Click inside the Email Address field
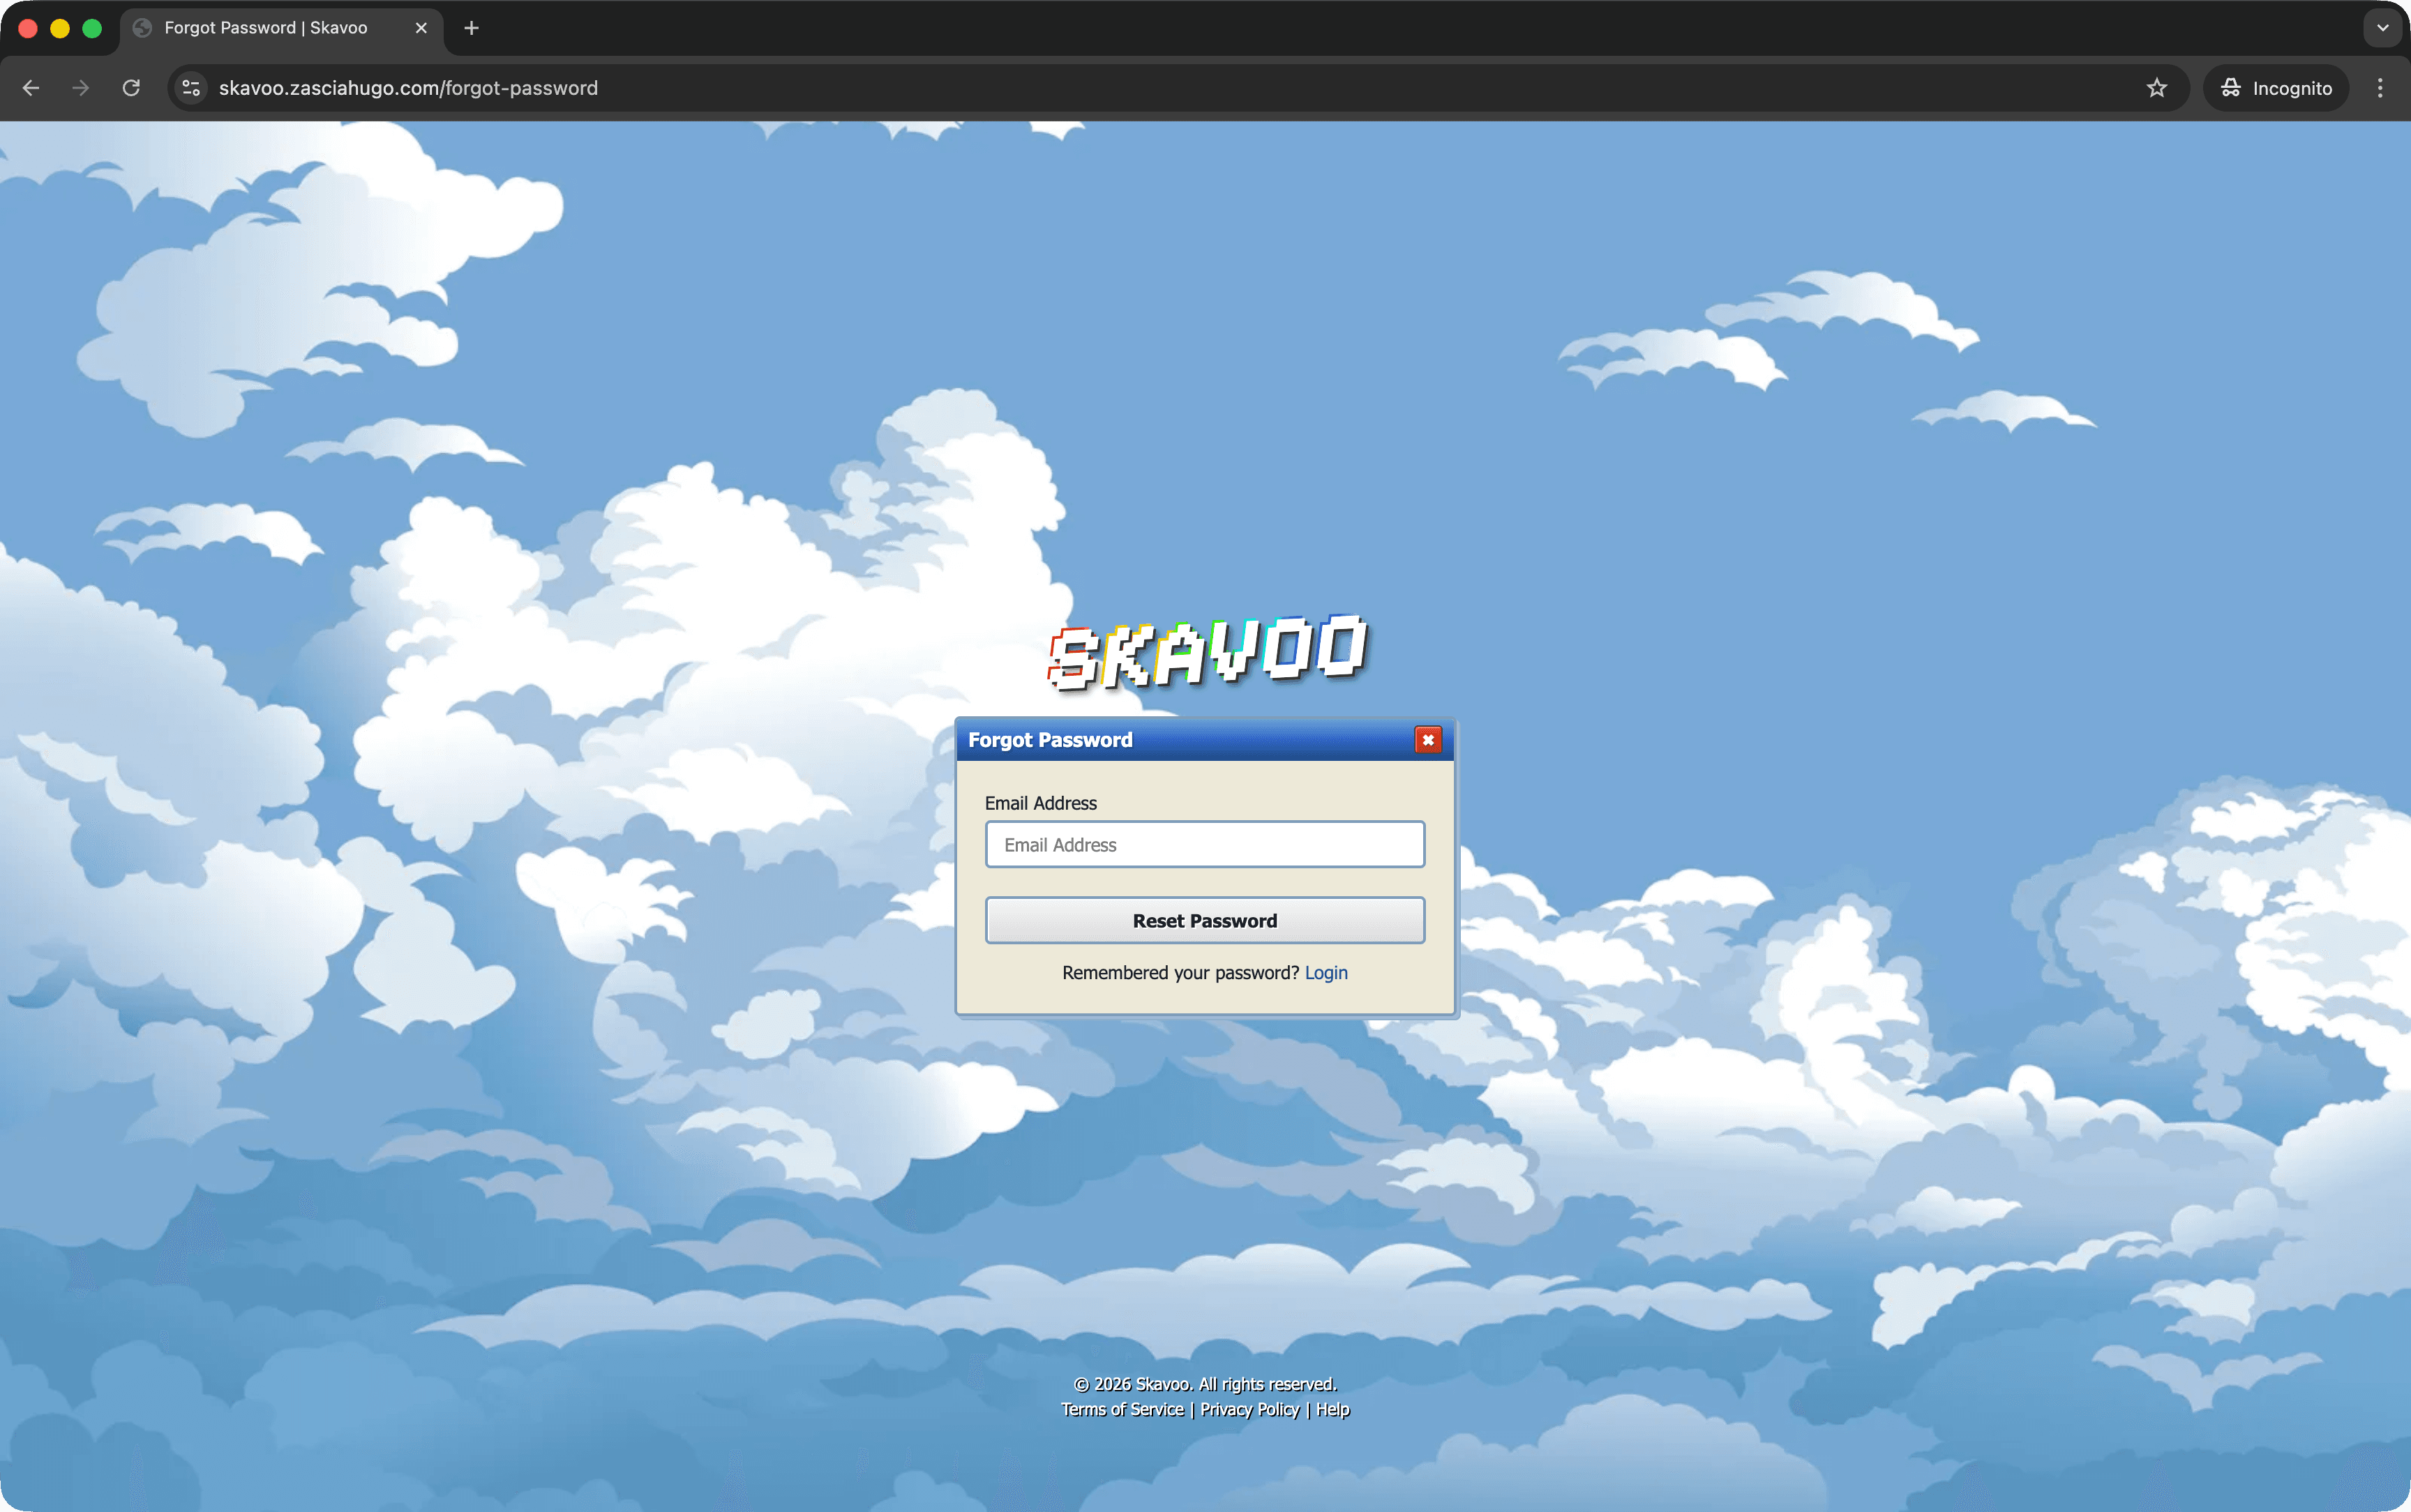 click(x=1204, y=844)
